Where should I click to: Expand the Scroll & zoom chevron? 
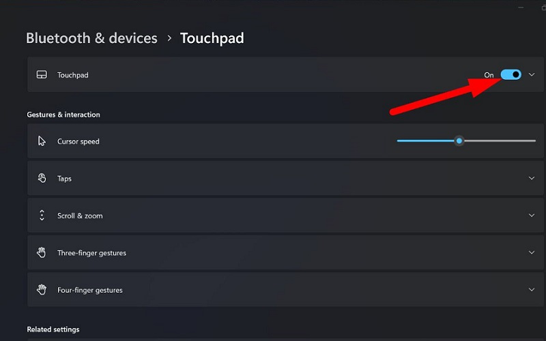coord(532,216)
